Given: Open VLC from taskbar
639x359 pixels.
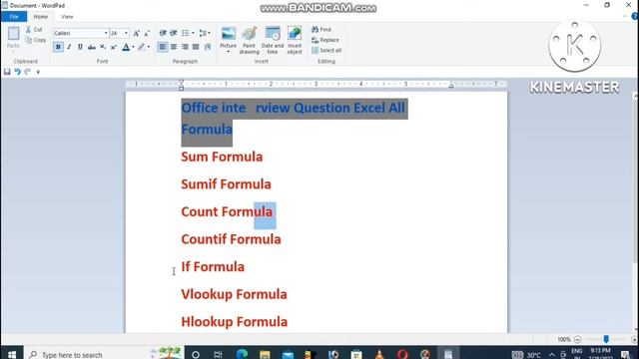Looking at the screenshot, I should click(x=379, y=354).
